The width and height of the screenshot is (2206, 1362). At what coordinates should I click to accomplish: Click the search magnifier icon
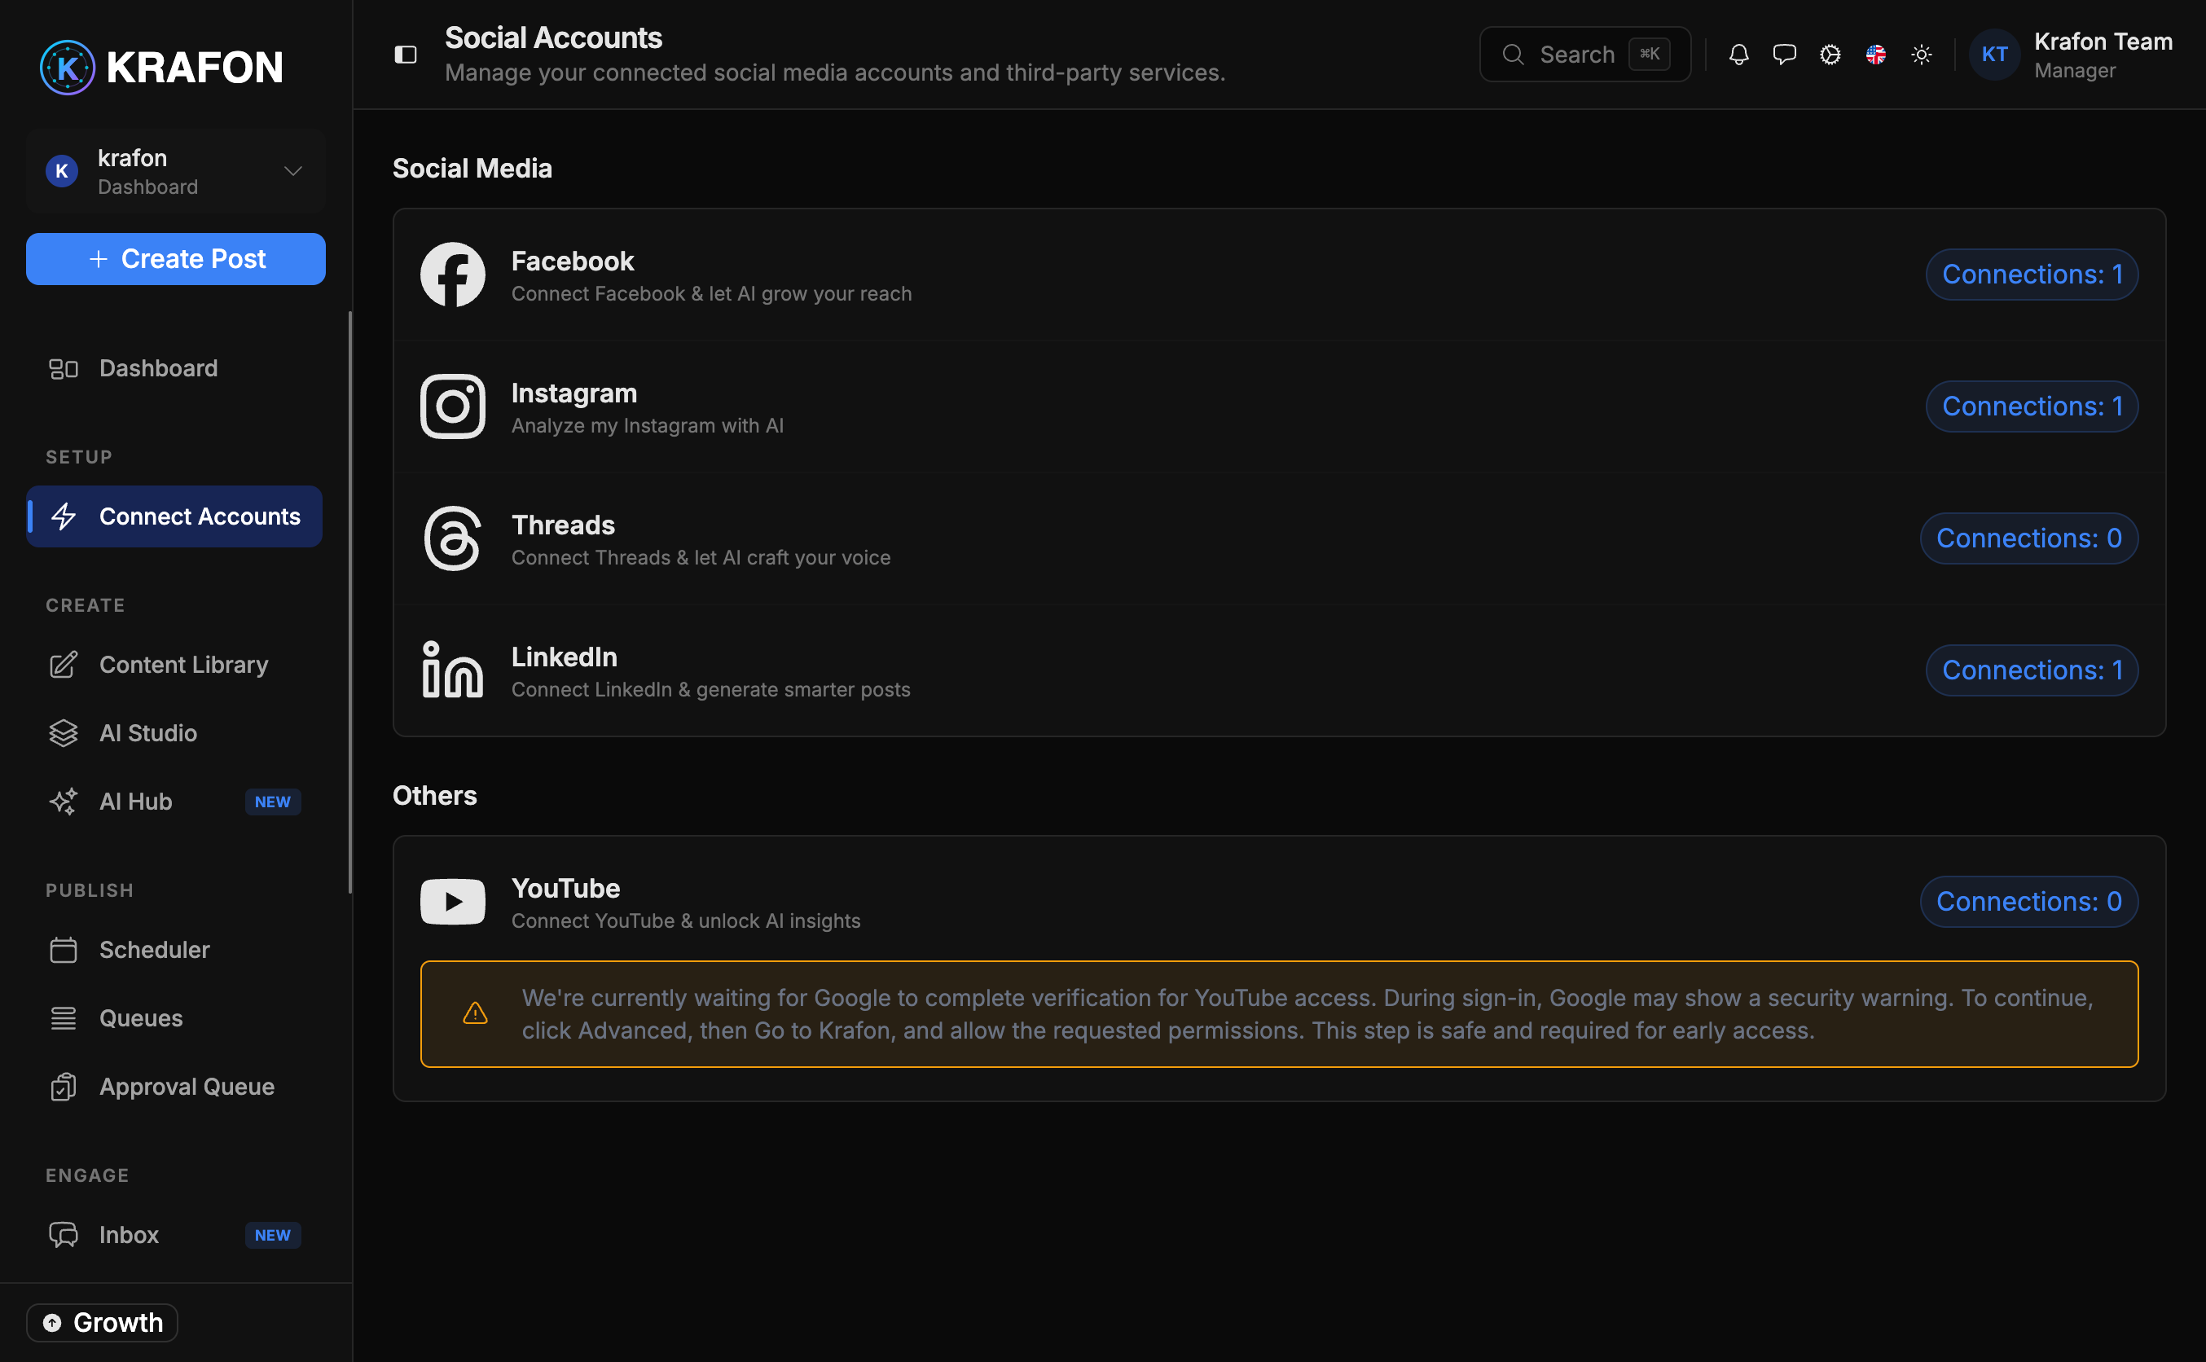tap(1514, 55)
